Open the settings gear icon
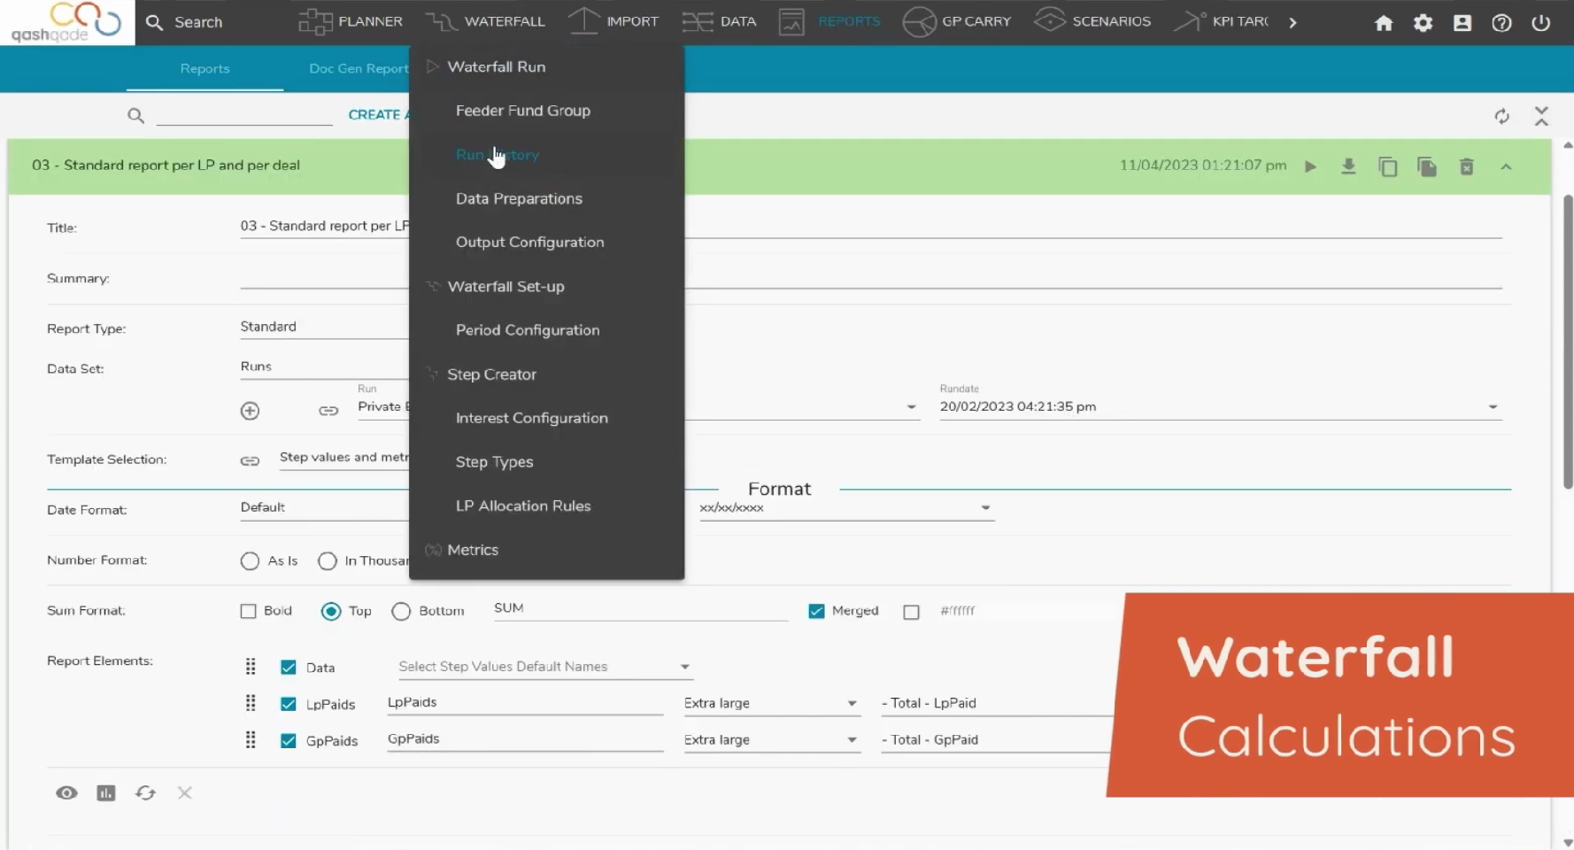 tap(1423, 23)
